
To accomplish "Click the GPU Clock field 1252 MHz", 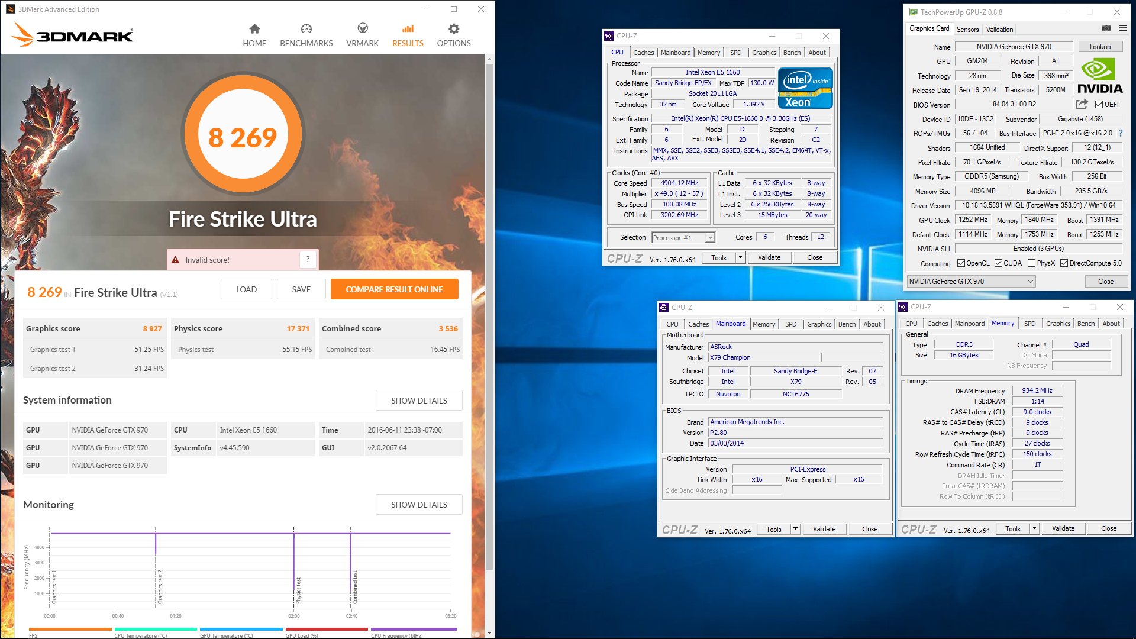I will 973,220.
